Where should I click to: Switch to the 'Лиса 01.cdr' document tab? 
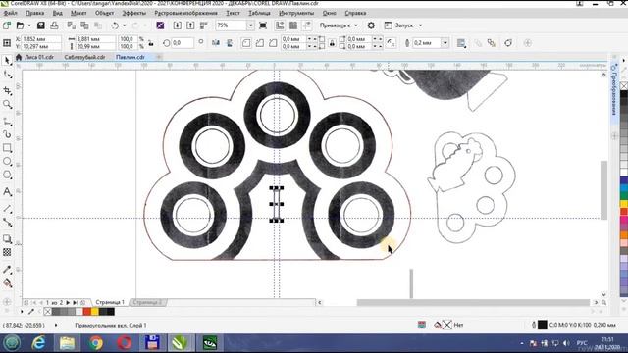pos(39,57)
